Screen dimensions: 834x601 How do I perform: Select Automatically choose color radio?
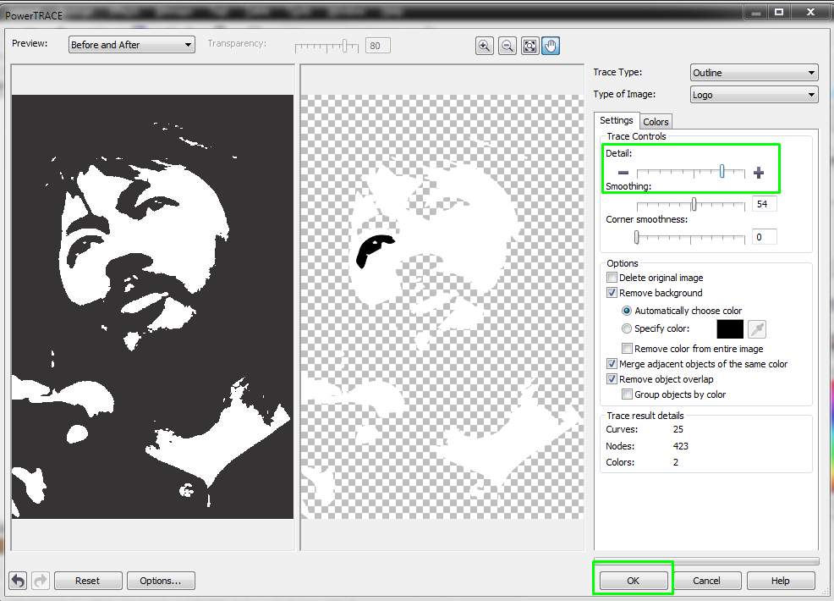(x=627, y=311)
